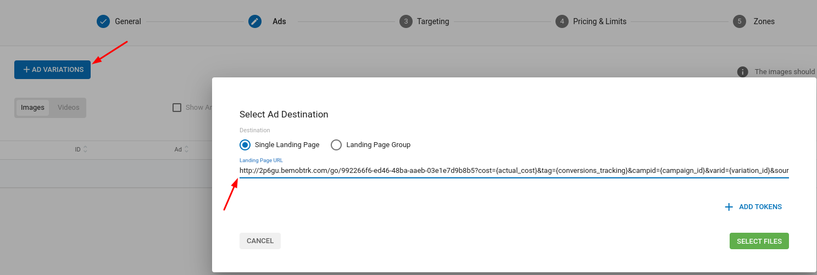The width and height of the screenshot is (817, 275).
Task: Switch to the Videos tab
Action: pos(69,108)
